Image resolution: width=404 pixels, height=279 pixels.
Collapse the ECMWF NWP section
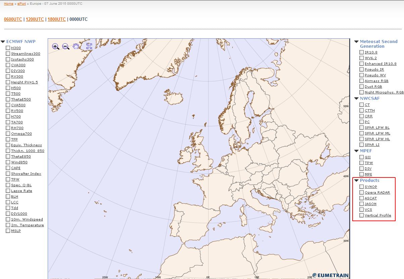(x=3, y=42)
